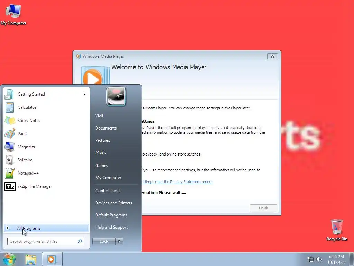Click the taskbar clock showing 6:56 PM

336,259
